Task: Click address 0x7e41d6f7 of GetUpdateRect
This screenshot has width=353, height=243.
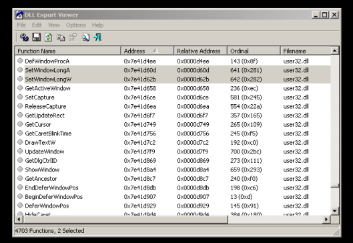Action: pyautogui.click(x=139, y=115)
